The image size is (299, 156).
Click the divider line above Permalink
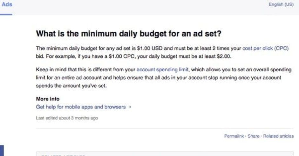(165, 129)
